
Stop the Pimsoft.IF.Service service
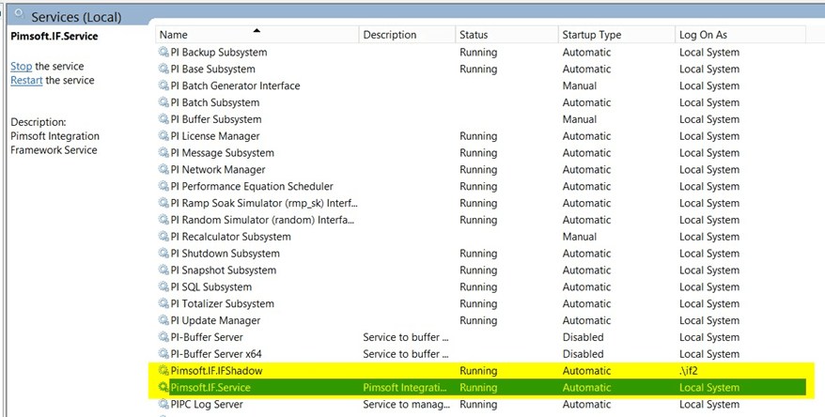[21, 67]
